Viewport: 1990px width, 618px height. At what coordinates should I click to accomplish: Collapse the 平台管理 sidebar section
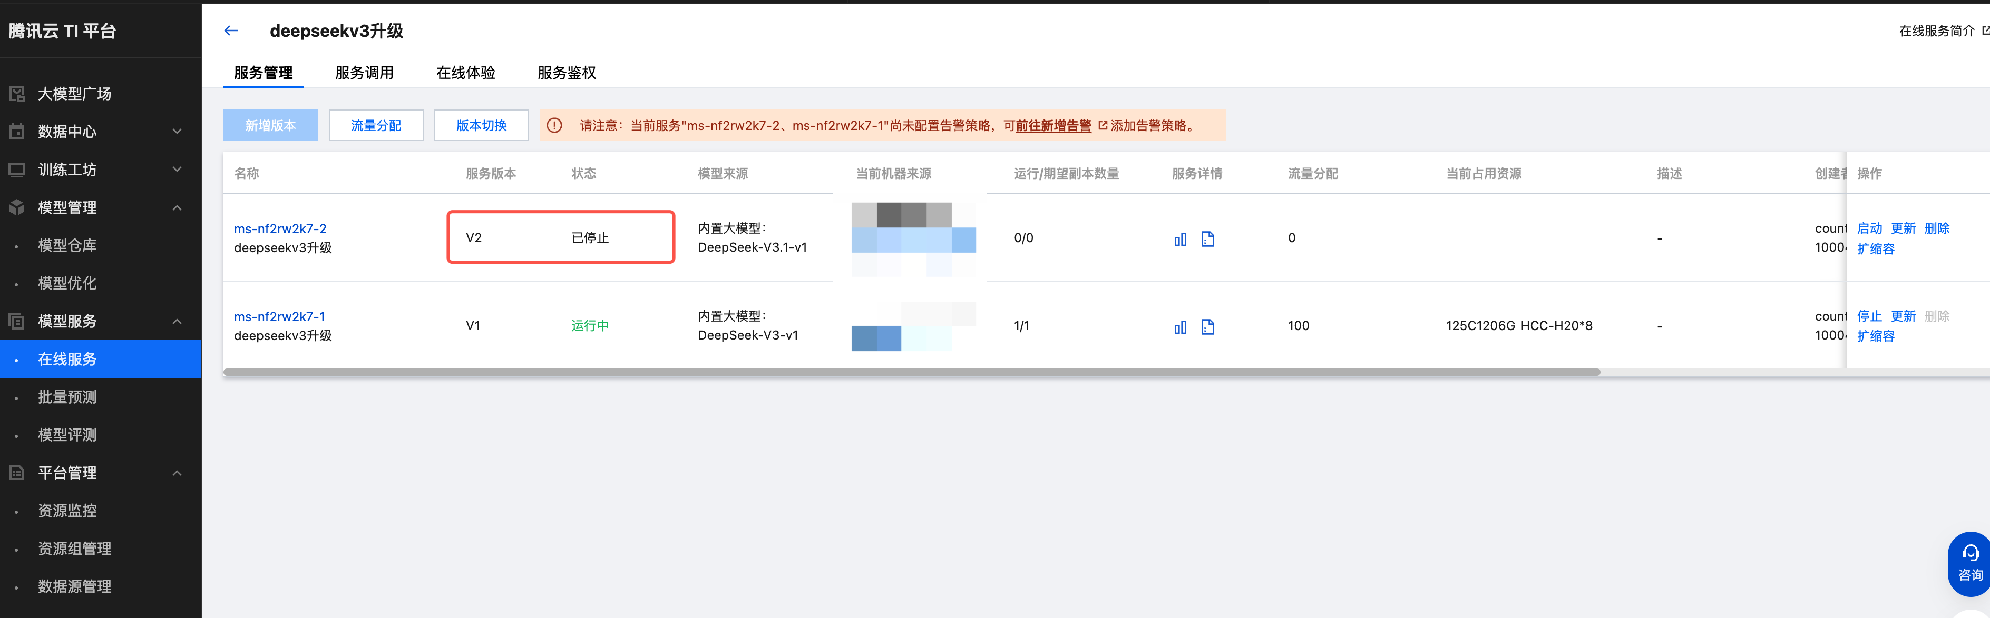[177, 473]
